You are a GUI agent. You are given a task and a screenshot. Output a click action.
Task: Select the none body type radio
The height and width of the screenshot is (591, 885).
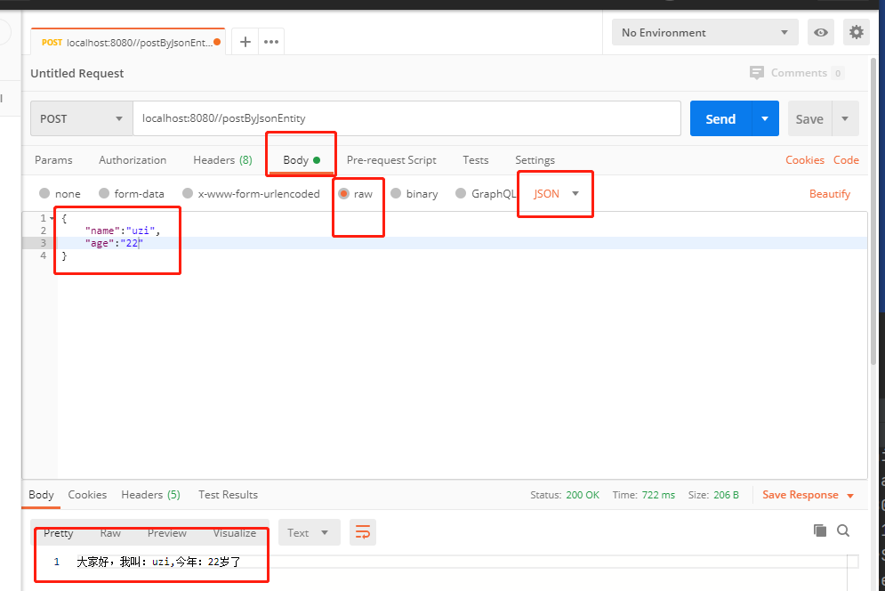(x=44, y=193)
